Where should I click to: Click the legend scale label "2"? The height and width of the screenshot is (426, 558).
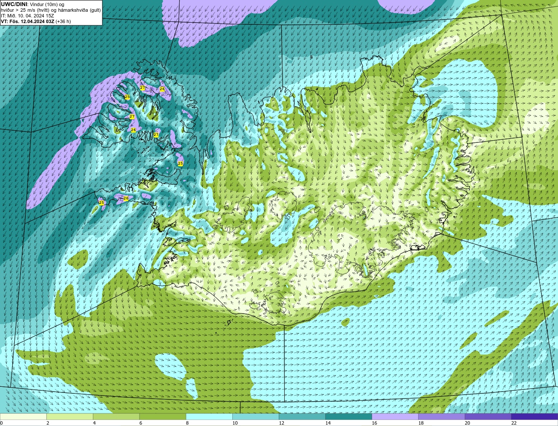point(48,423)
